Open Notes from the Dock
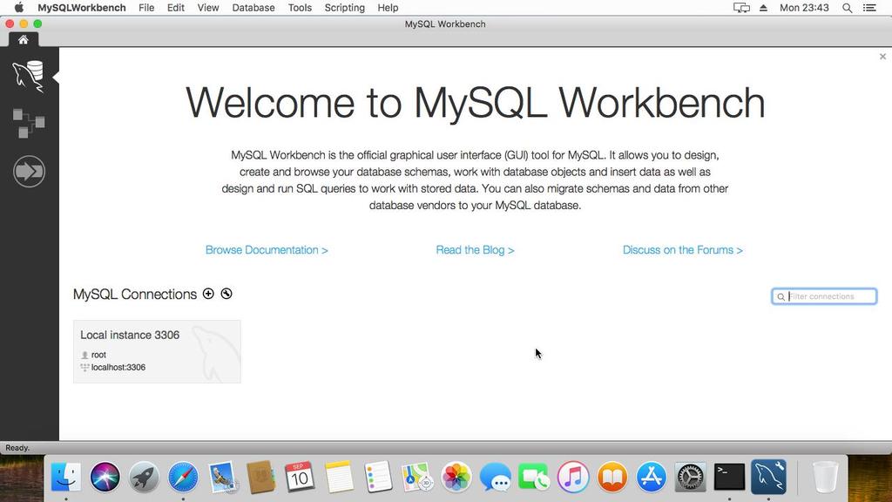Screen dimensions: 892x502 coord(339,477)
